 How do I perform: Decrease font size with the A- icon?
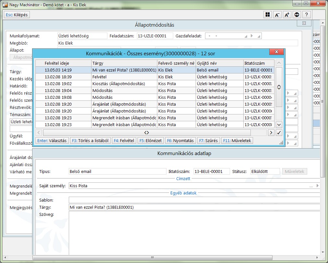[277, 15]
